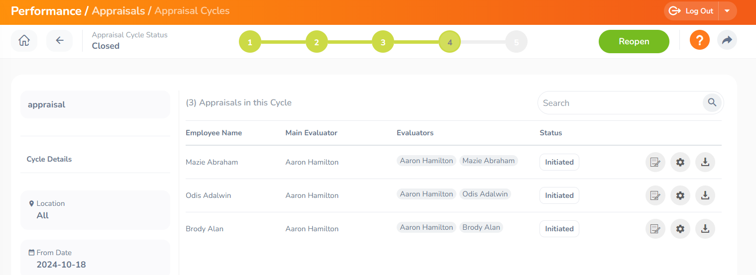
Task: Open appraisal form icon for Mazie Abraham
Action: pyautogui.click(x=655, y=162)
